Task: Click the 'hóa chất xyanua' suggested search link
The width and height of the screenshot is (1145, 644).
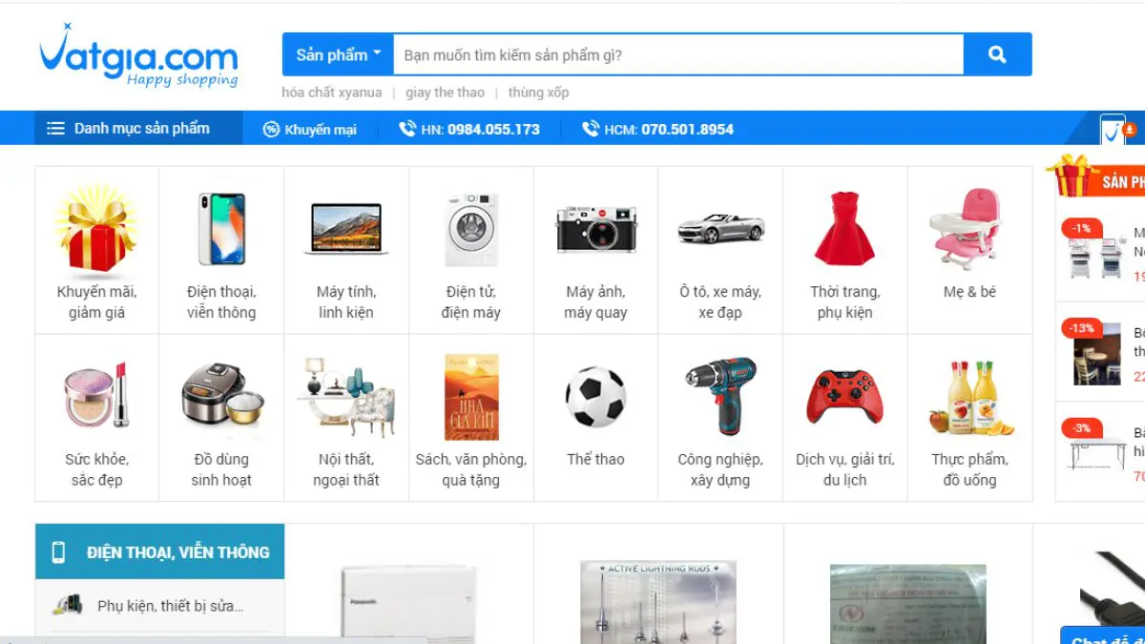Action: coord(331,93)
